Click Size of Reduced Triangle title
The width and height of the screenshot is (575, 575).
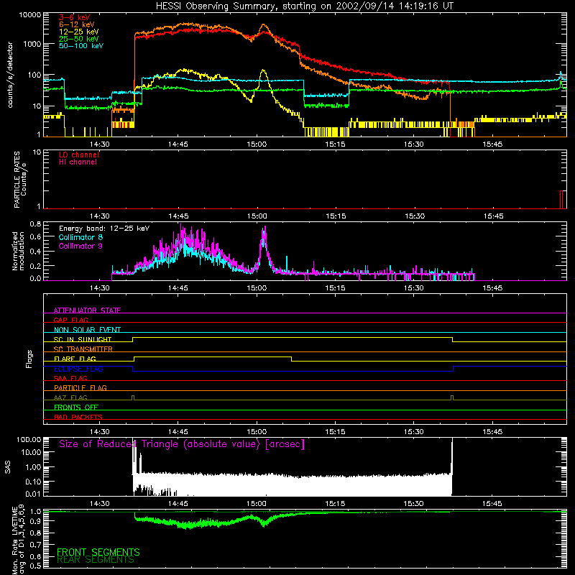182,444
